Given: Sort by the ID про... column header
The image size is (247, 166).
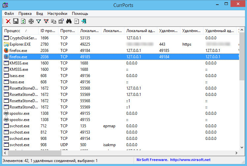Looking at the screenshot, I should pyautogui.click(x=48, y=31).
